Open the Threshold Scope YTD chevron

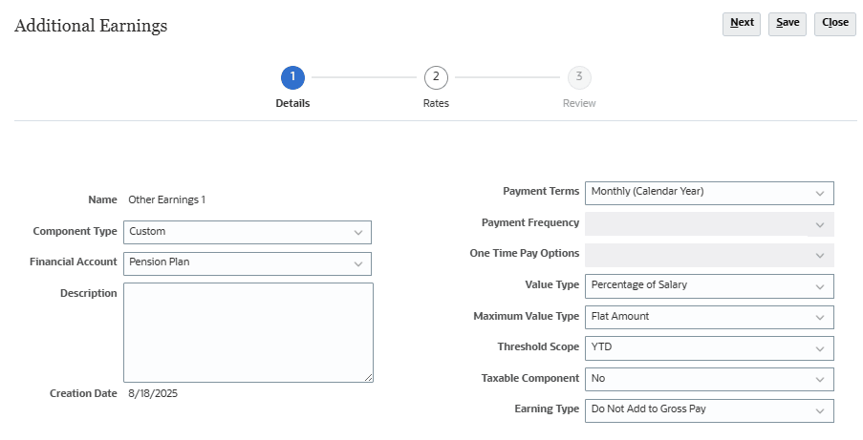tap(820, 349)
